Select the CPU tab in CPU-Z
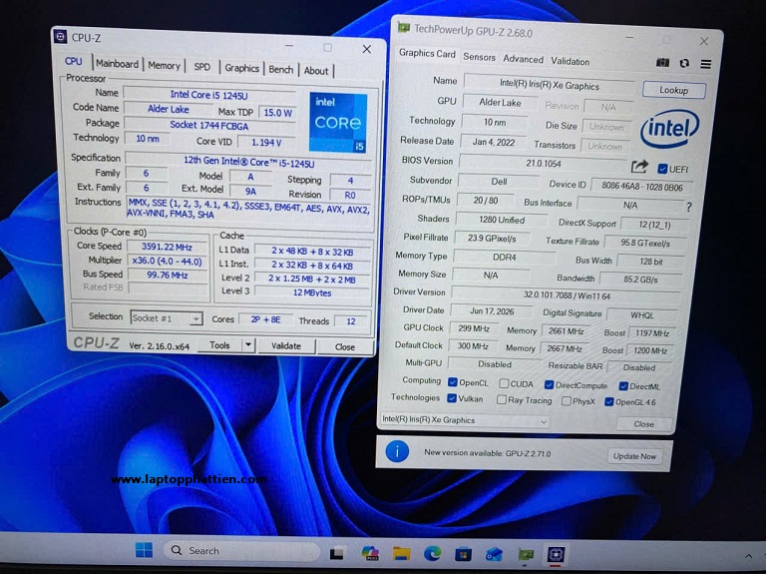The height and width of the screenshot is (574, 766). pyautogui.click(x=73, y=61)
